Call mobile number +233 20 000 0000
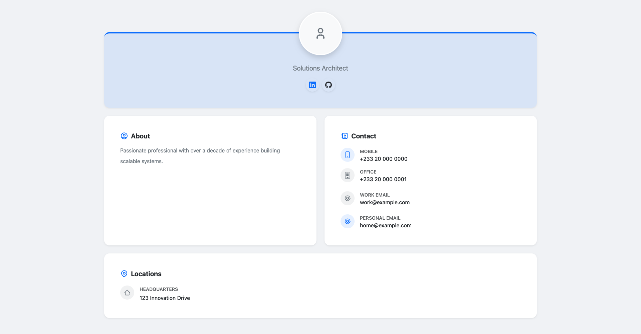641x334 pixels. click(384, 159)
